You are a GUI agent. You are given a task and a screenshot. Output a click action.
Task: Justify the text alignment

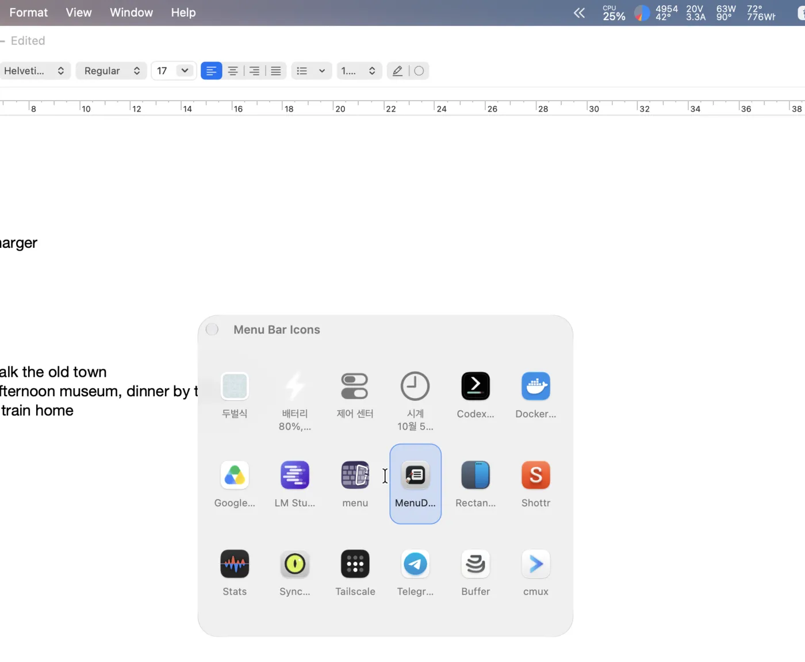(276, 71)
